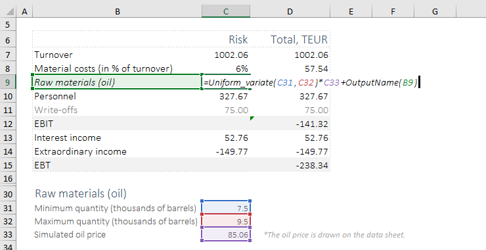The image size is (486, 250).
Task: Click the Turnover risk cell 1002.06
Action: (226, 55)
